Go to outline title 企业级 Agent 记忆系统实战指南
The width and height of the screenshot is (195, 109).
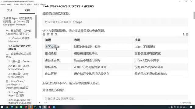(x=18, y=21)
